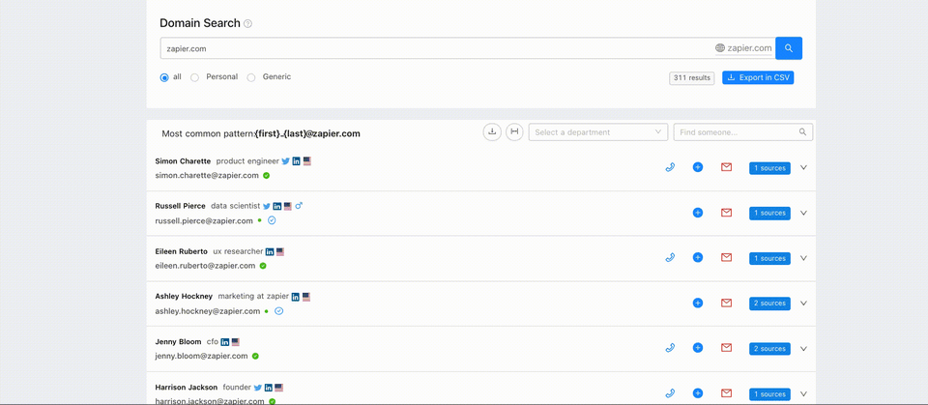Click 1 sources button for Russell Pierce
Image resolution: width=928 pixels, height=405 pixels.
tap(769, 214)
